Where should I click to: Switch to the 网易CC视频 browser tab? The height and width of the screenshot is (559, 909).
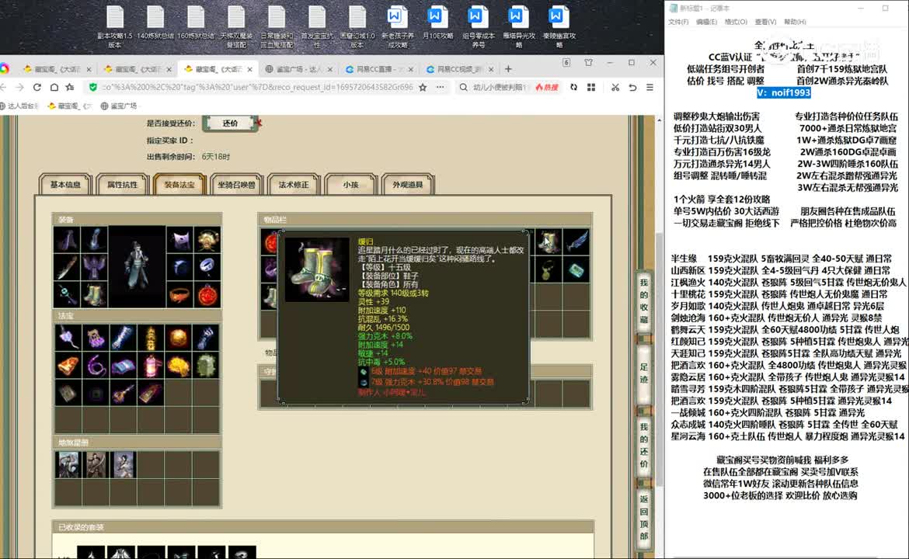pyautogui.click(x=459, y=69)
